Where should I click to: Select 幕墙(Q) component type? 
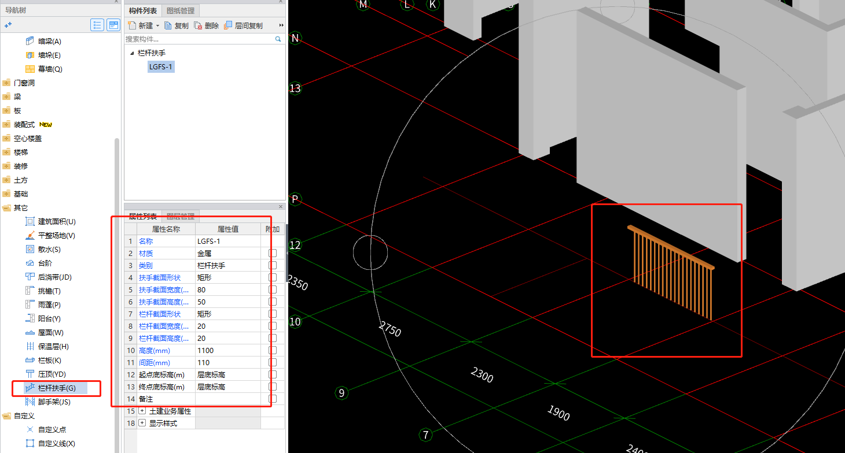click(49, 69)
